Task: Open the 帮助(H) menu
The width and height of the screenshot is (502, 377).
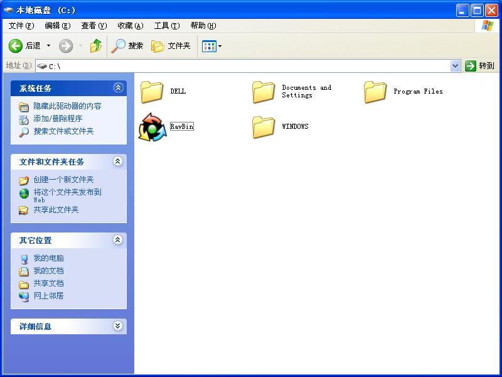Action: pos(203,26)
